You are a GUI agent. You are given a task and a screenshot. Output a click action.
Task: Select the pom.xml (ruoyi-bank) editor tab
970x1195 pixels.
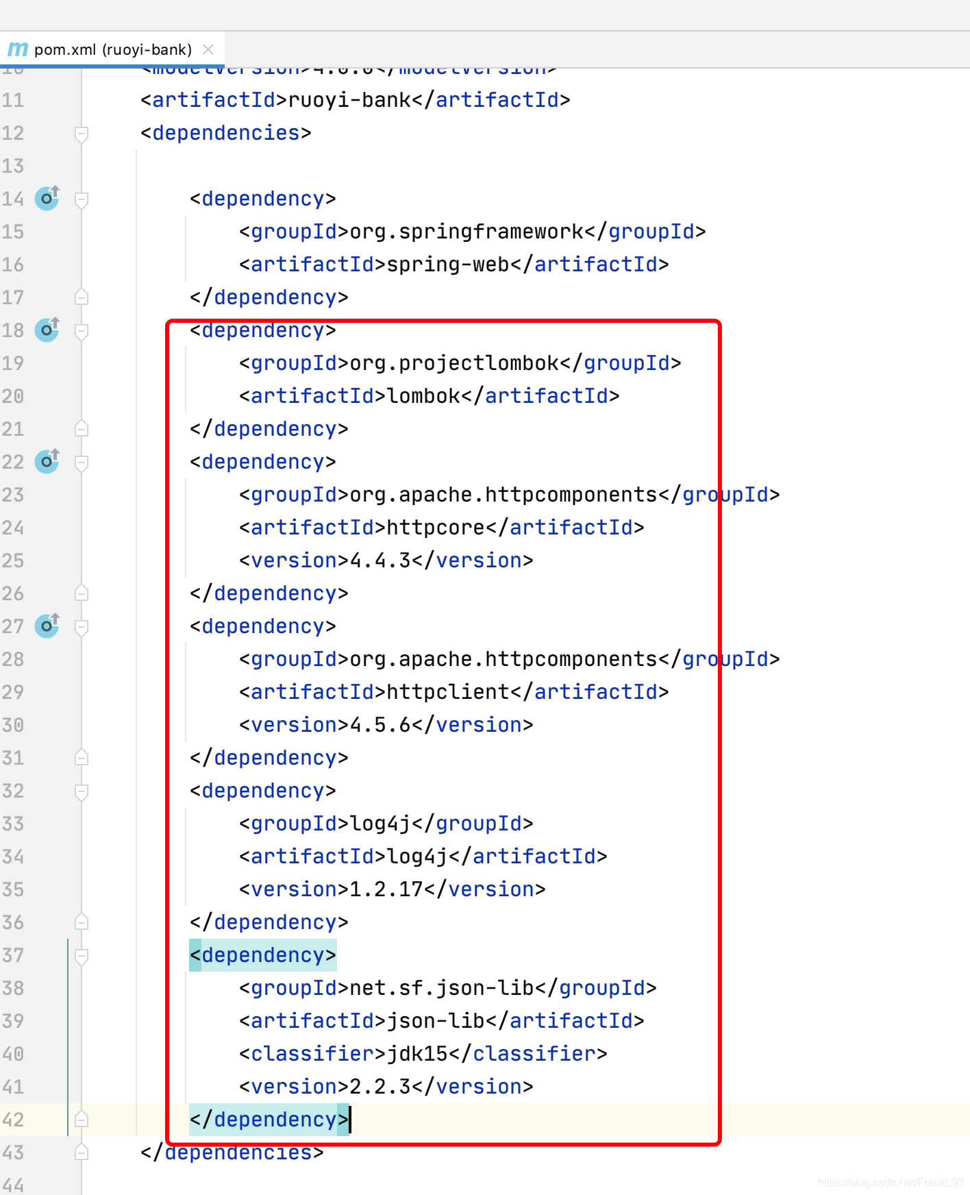pyautogui.click(x=112, y=49)
